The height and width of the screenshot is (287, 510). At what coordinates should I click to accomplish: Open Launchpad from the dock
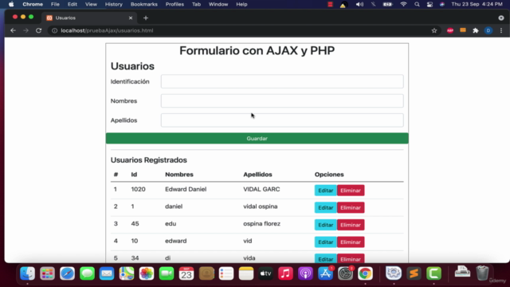pyautogui.click(x=47, y=273)
